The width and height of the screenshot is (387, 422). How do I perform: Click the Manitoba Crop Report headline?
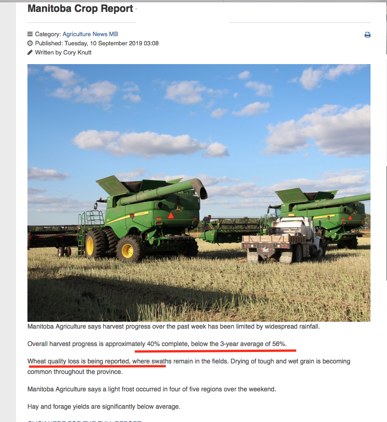click(x=81, y=9)
